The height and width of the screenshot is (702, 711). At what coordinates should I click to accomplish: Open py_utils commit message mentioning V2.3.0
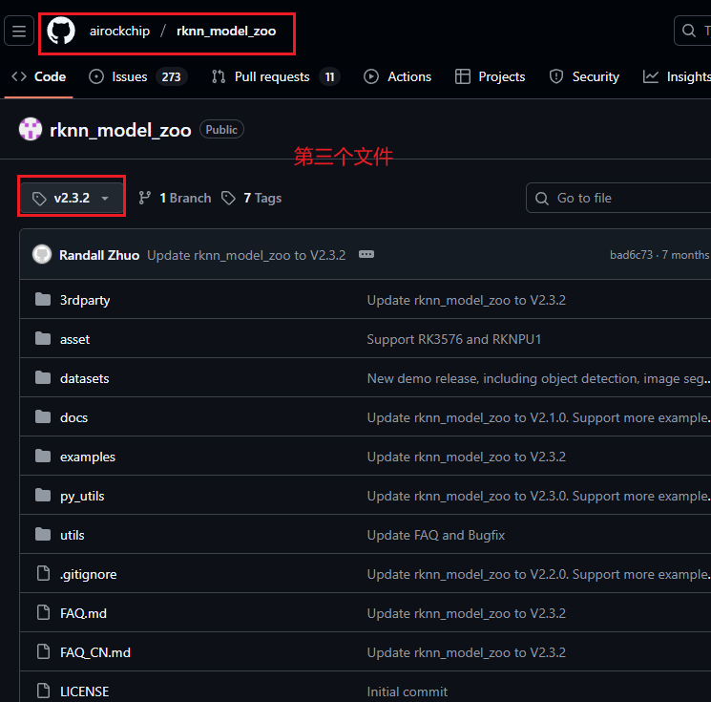538,496
